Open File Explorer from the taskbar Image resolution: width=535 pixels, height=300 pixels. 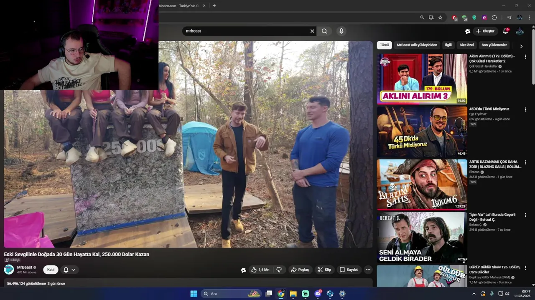tap(293, 294)
